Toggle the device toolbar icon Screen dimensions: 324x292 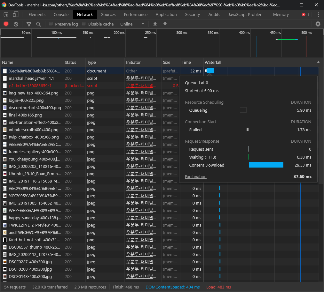coord(15,15)
